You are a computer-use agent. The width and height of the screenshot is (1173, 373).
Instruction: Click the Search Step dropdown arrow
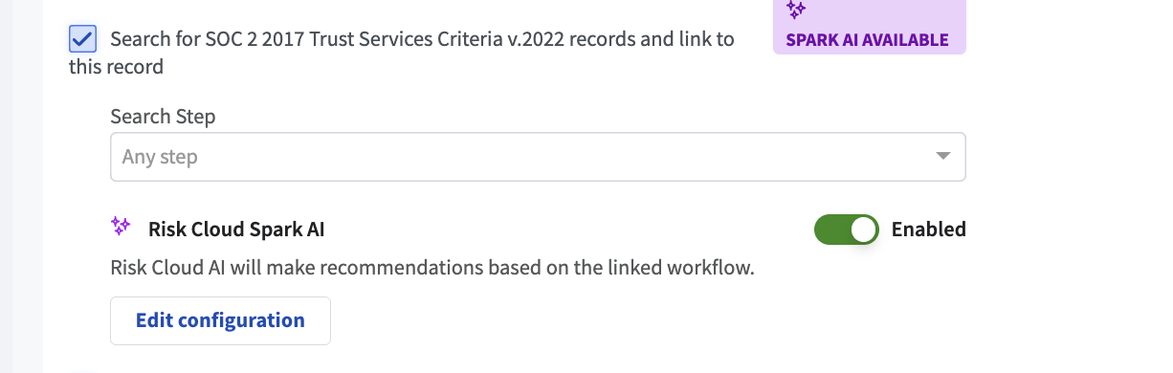(x=942, y=156)
